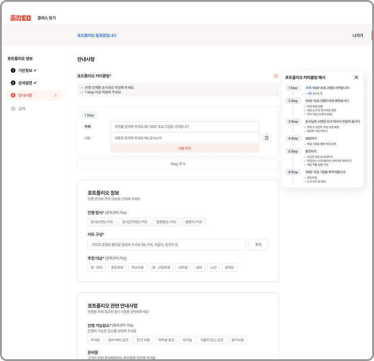Click the info icon beside 포트폴리오 커리큘럼

[276, 76]
